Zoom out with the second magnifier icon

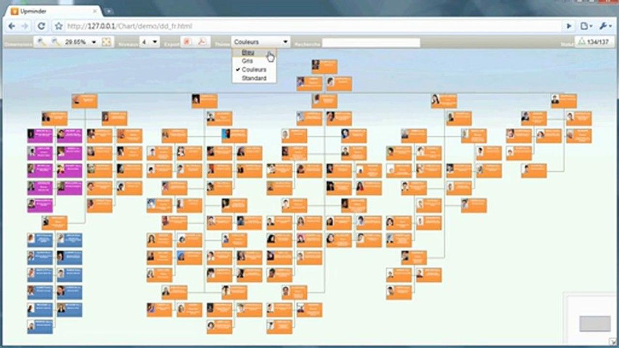pyautogui.click(x=56, y=42)
